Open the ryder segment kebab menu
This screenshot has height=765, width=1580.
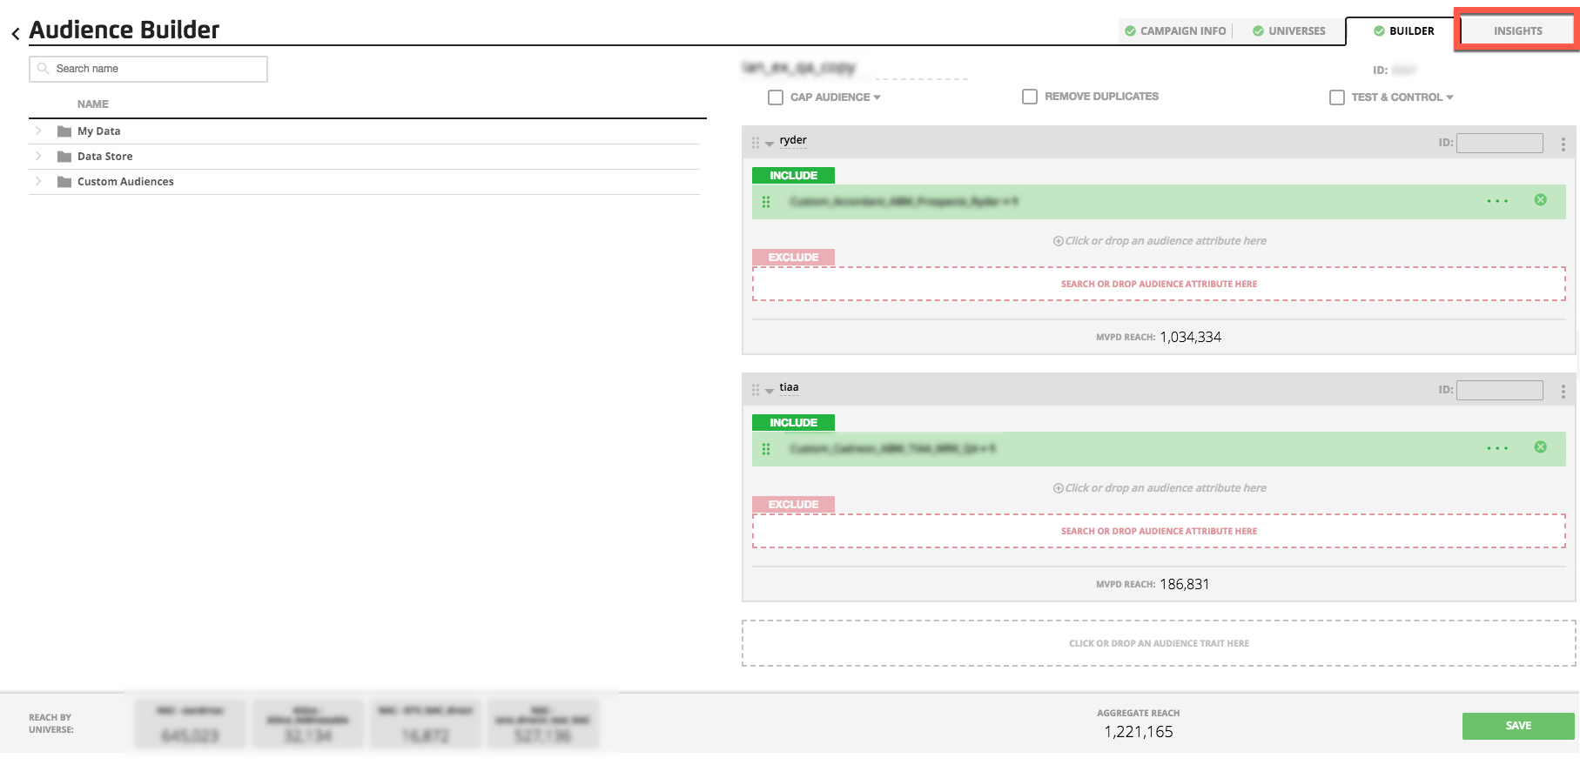pos(1563,144)
